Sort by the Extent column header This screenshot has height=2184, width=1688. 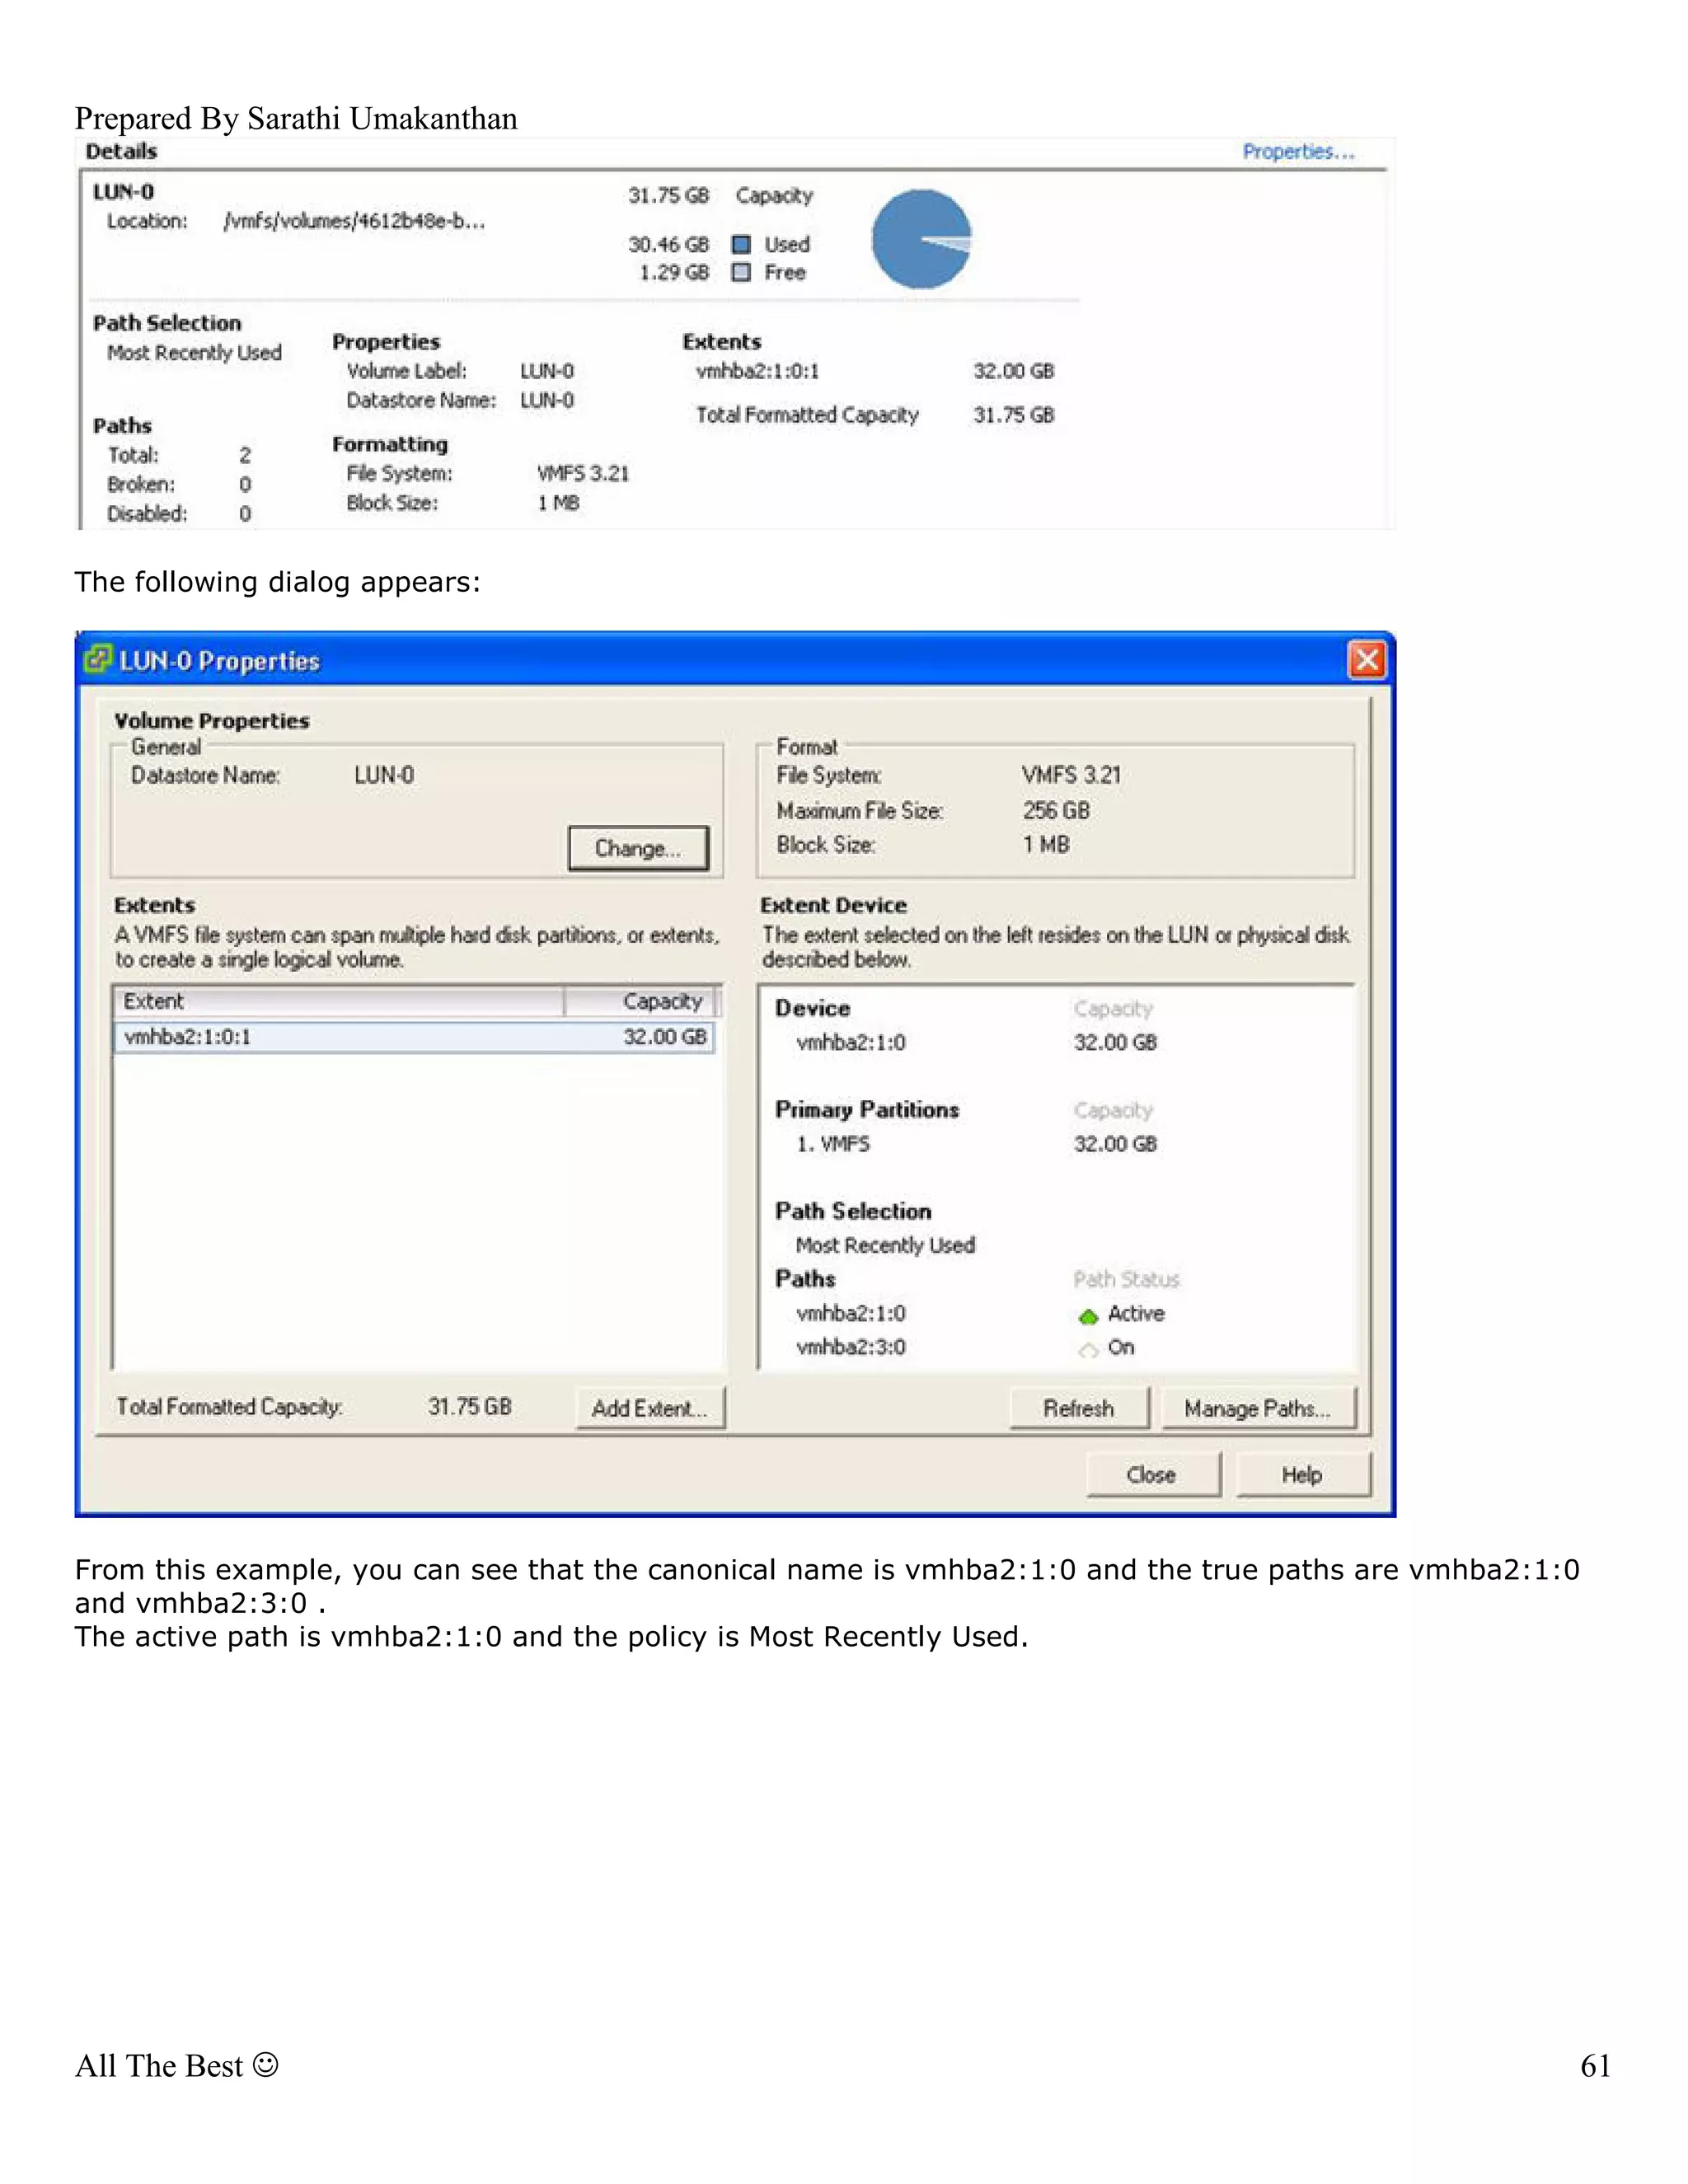[339, 1001]
